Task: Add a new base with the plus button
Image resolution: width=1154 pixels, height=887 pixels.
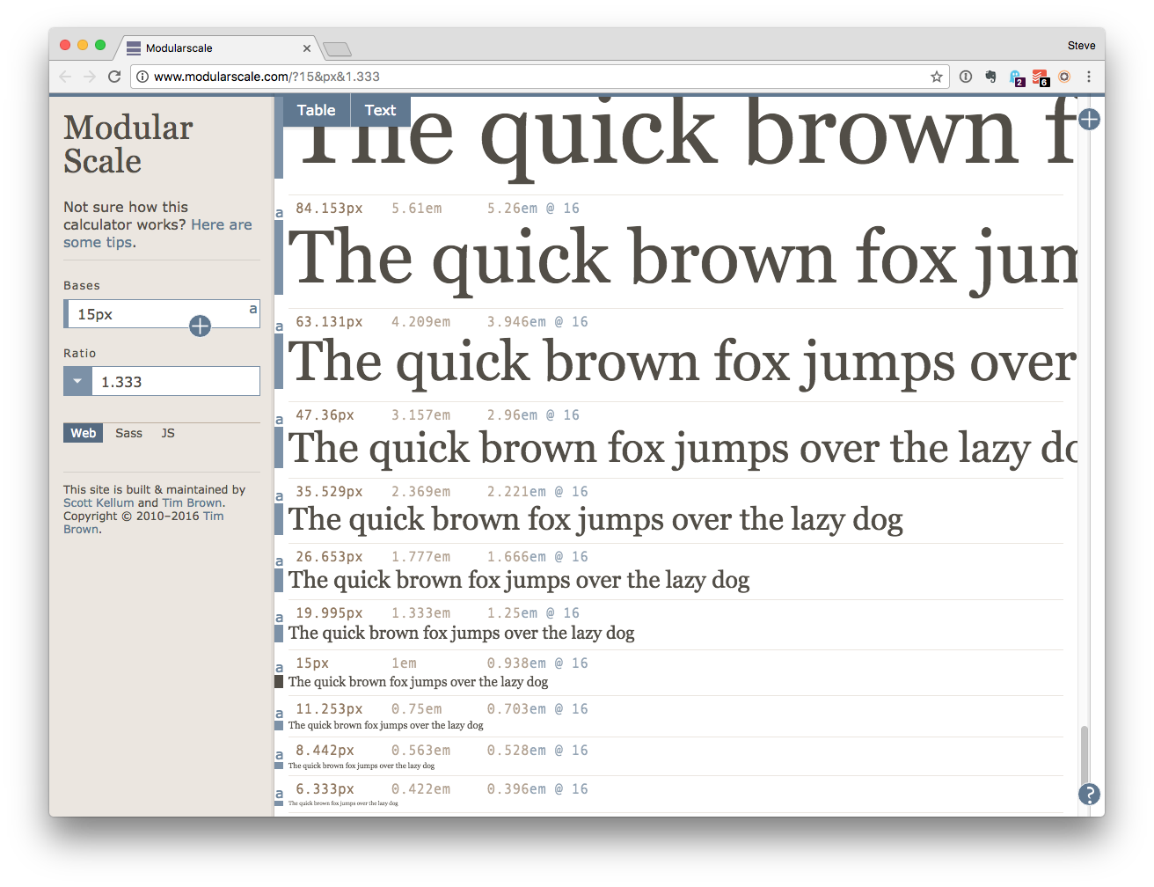Action: 201,326
